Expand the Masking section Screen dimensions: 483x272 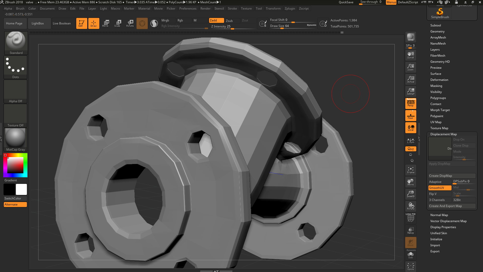coord(436,86)
